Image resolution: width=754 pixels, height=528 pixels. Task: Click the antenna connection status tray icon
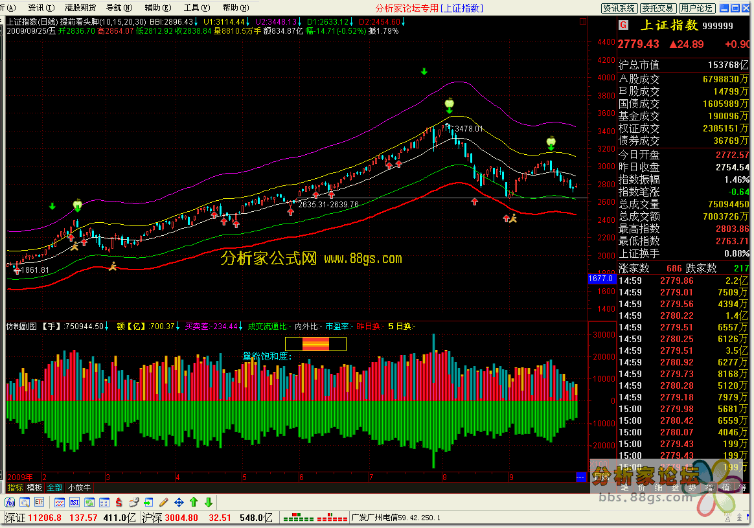(x=727, y=518)
